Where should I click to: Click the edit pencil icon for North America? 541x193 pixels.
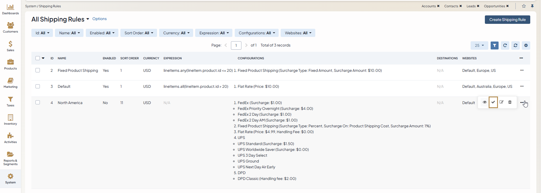click(501, 102)
